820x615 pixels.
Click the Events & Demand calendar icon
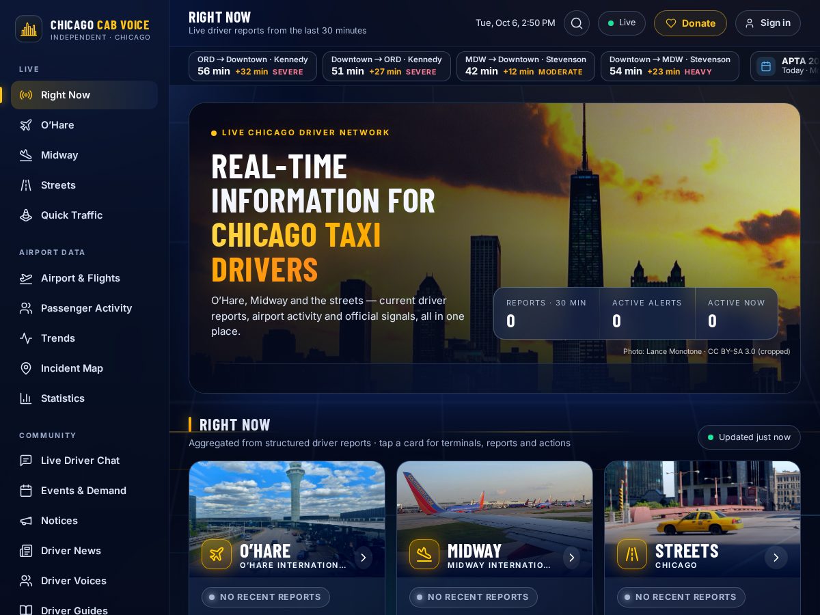pos(26,491)
